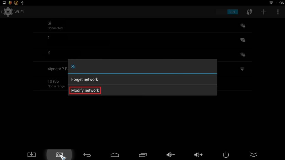Tap the back arrow navigation icon
285x160 pixels.
coord(87,155)
